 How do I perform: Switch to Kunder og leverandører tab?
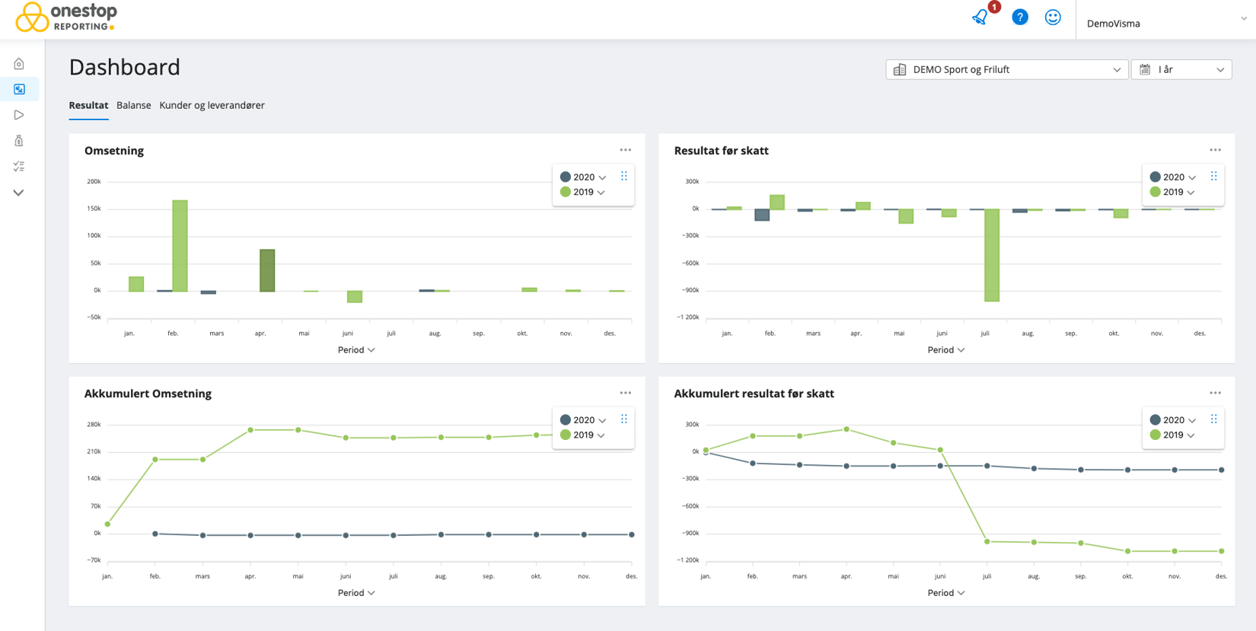212,105
